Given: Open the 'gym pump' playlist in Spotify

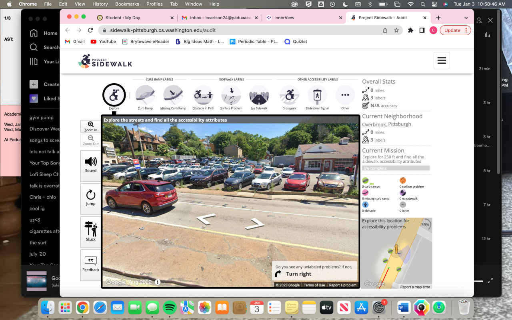Looking at the screenshot, I should 42,118.
